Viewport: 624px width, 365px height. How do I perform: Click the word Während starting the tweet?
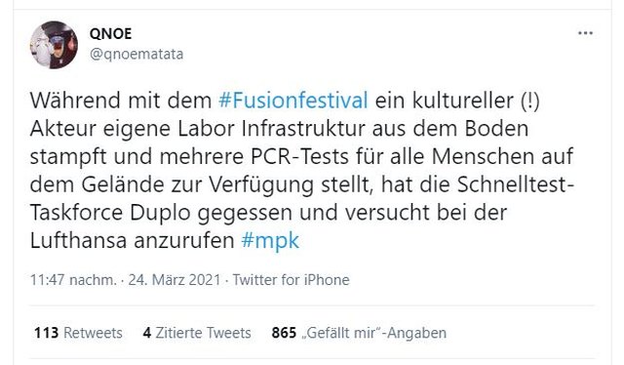[75, 100]
